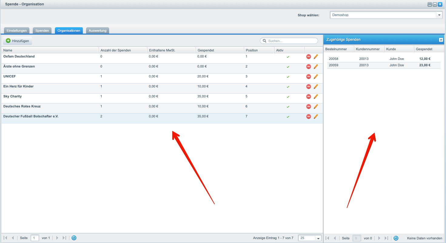446x243 pixels.
Task: Toggle Aktiv checkmark for Ein Herz für Kinder
Action: pyautogui.click(x=288, y=87)
